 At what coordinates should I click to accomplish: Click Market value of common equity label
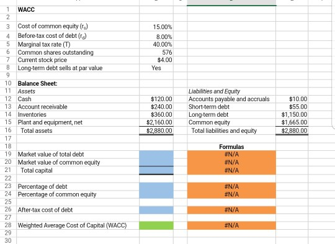pyautogui.click(x=59, y=162)
